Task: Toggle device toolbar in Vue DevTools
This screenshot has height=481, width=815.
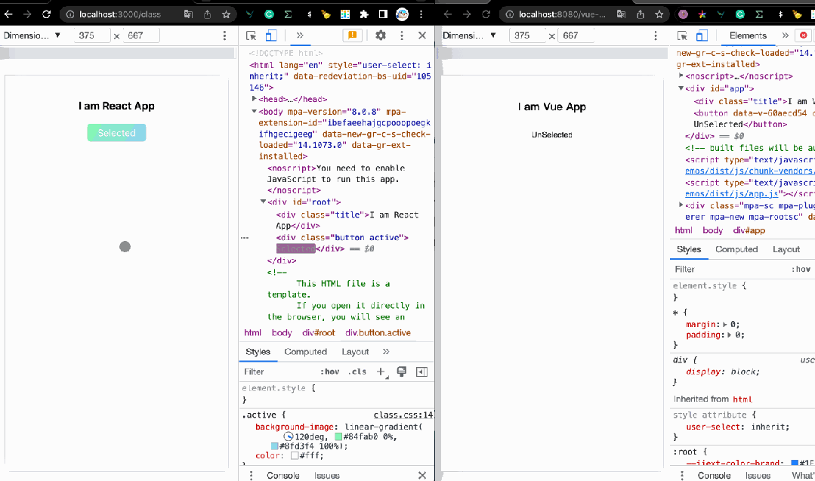Action: coord(702,35)
